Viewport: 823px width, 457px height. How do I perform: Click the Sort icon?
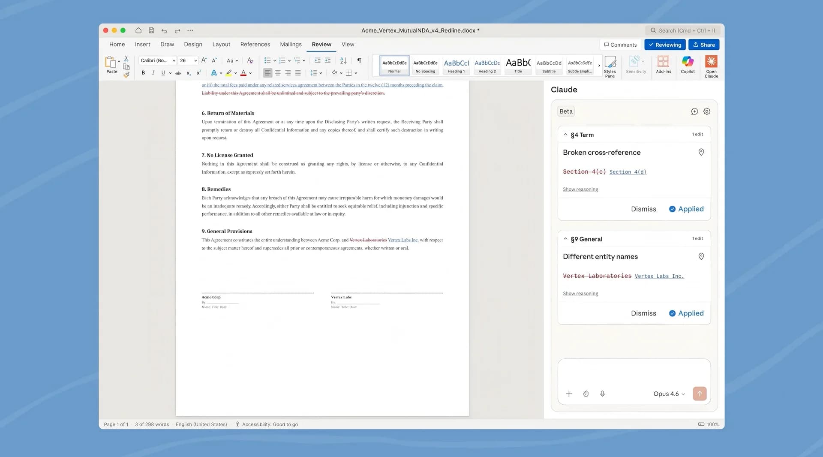(343, 60)
